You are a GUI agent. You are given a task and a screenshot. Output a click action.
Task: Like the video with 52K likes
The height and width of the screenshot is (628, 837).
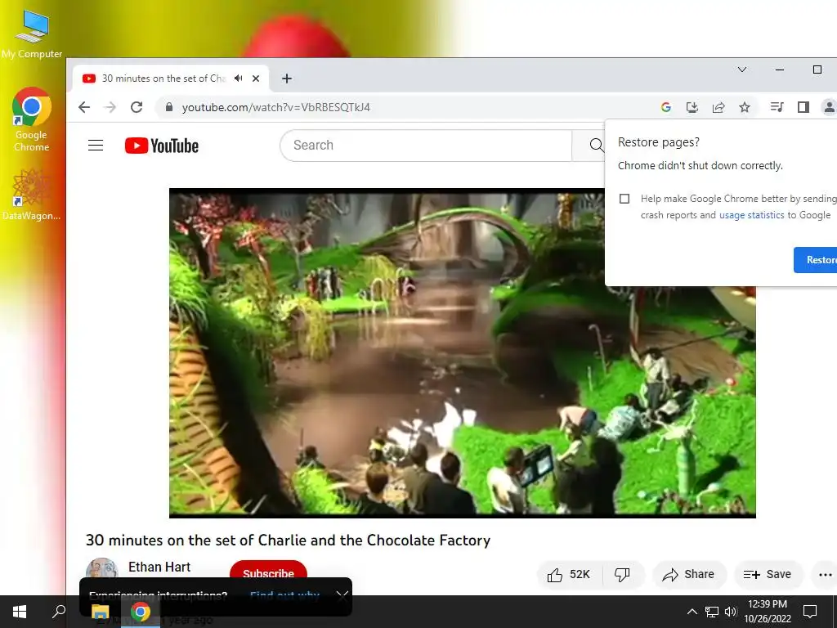point(569,575)
